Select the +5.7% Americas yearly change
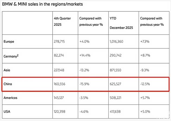 [145, 98]
